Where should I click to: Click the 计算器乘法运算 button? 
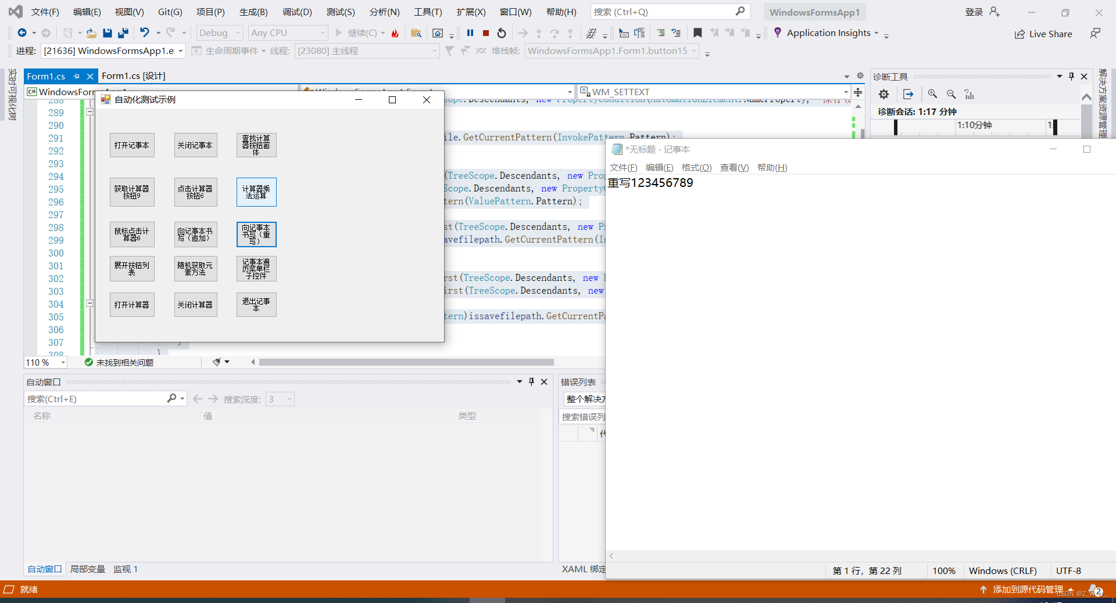(x=256, y=192)
